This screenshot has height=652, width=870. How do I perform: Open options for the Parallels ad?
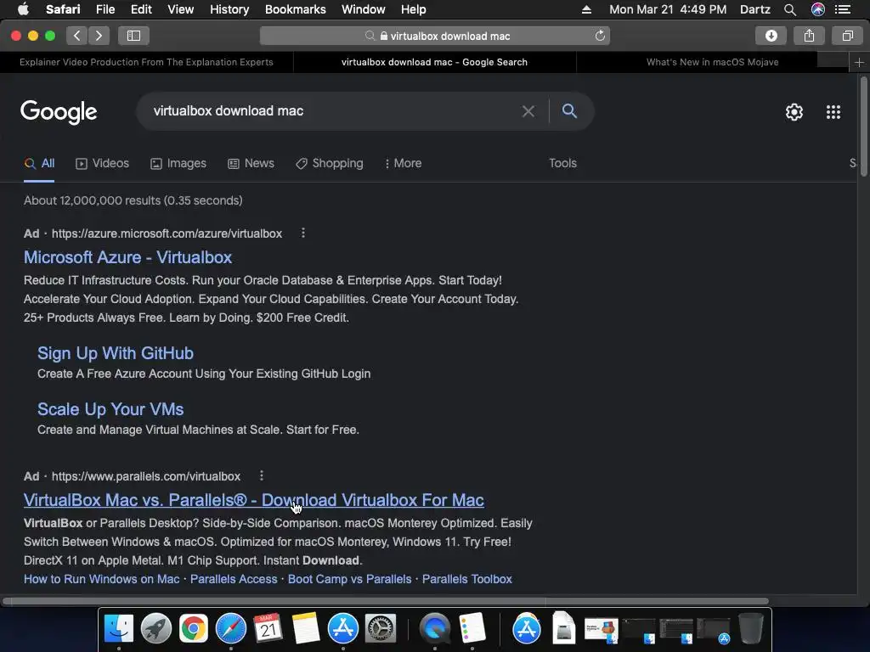point(262,476)
